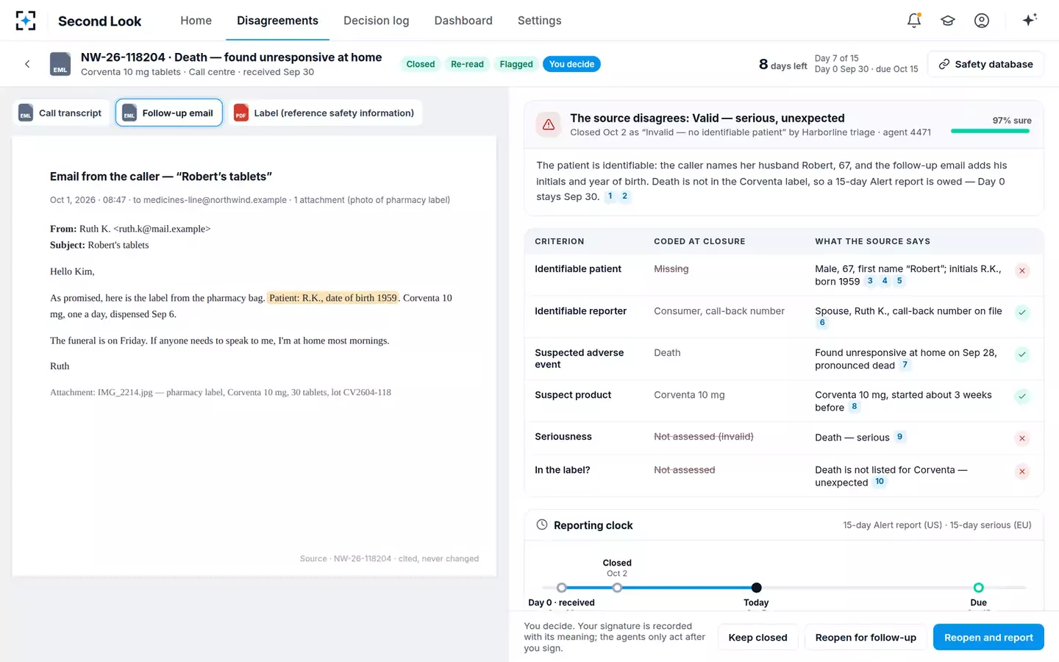Go back with the left chevron
Image resolution: width=1059 pixels, height=662 pixels.
27,64
